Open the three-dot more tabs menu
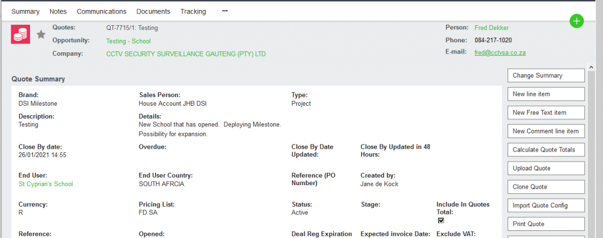 click(x=225, y=11)
